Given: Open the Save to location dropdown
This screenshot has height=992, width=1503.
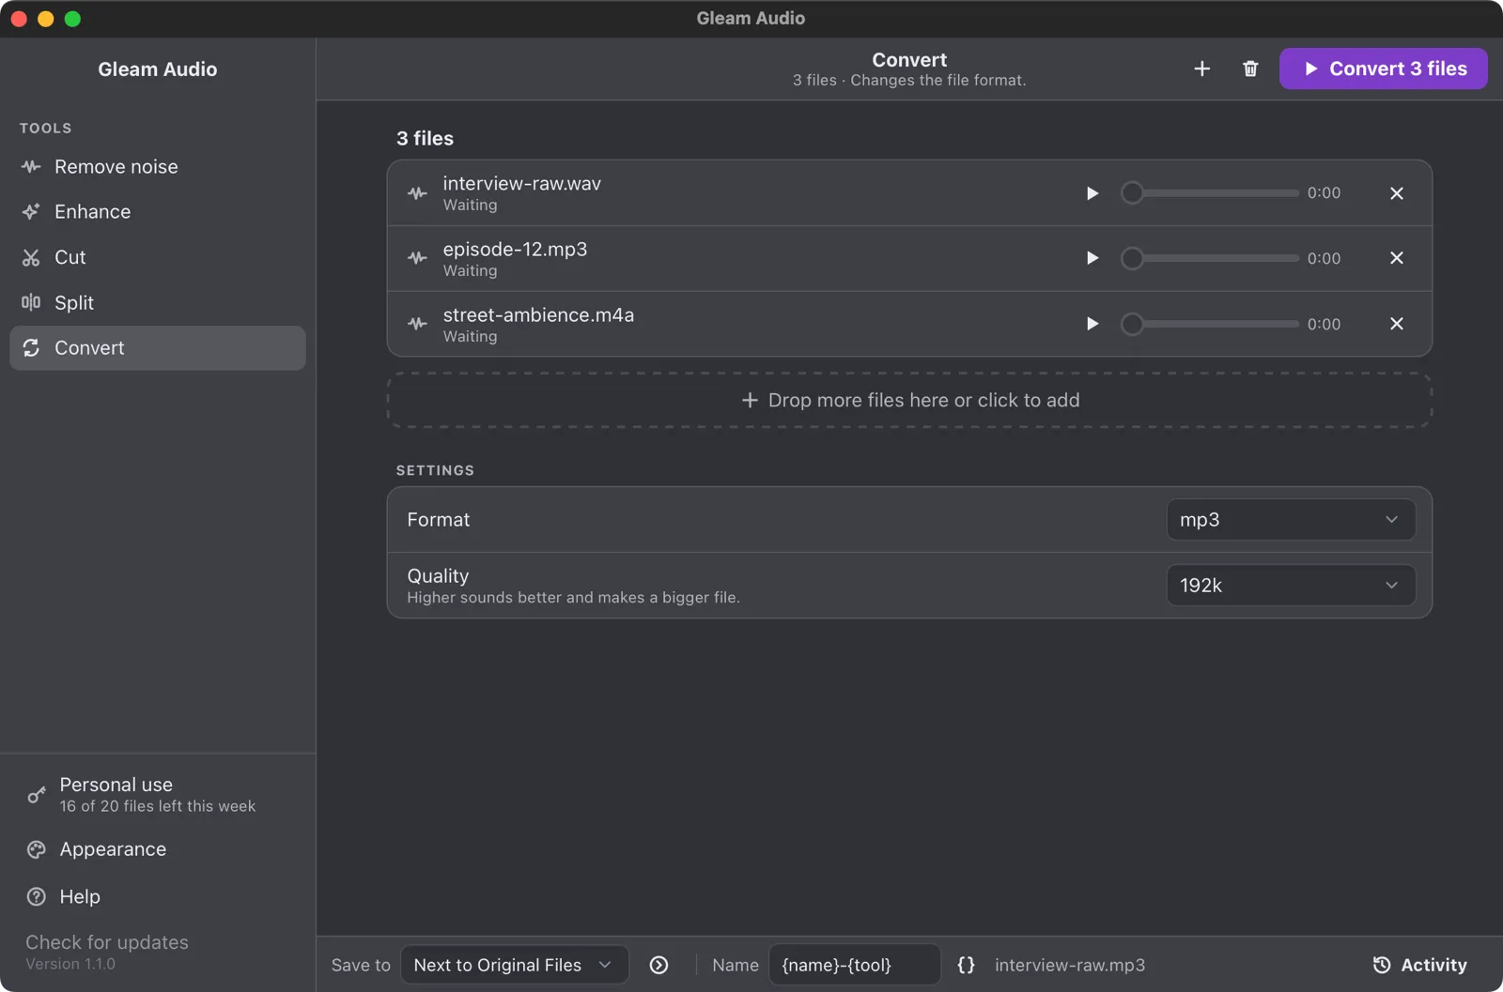Looking at the screenshot, I should (x=514, y=965).
